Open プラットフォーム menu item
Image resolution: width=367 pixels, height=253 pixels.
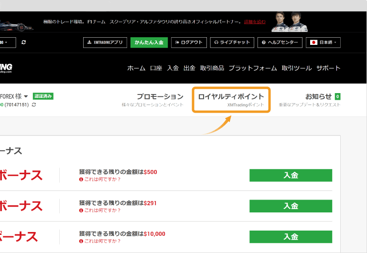point(253,68)
